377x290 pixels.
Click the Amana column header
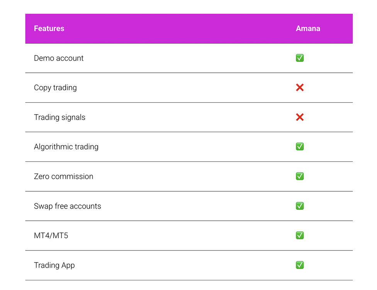(308, 29)
